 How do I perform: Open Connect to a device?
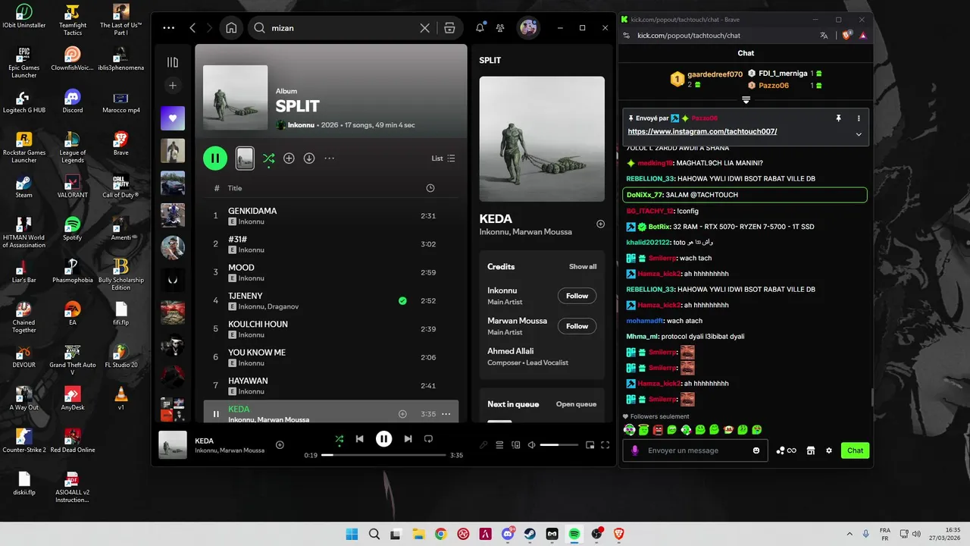click(515, 445)
